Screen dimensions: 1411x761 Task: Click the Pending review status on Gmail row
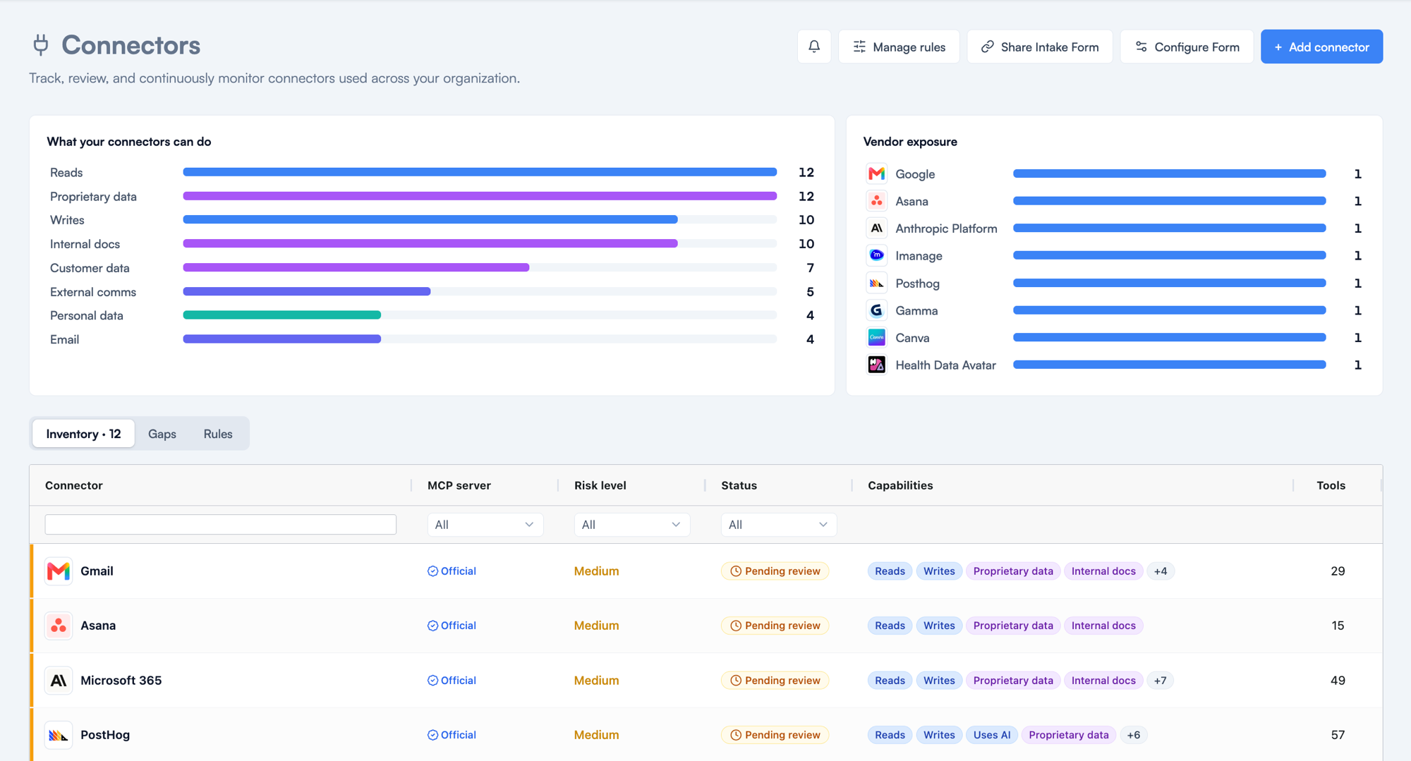tap(775, 571)
